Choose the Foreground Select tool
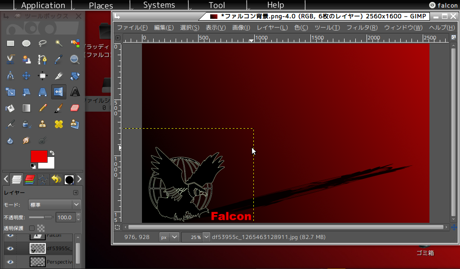The height and width of the screenshot is (269, 460). pyautogui.click(x=27, y=60)
